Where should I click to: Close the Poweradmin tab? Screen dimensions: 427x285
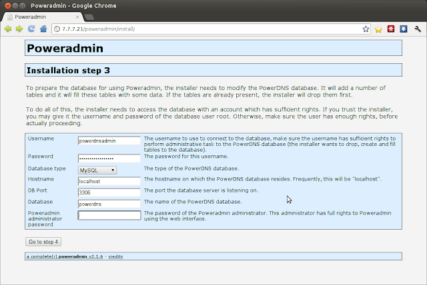point(77,17)
